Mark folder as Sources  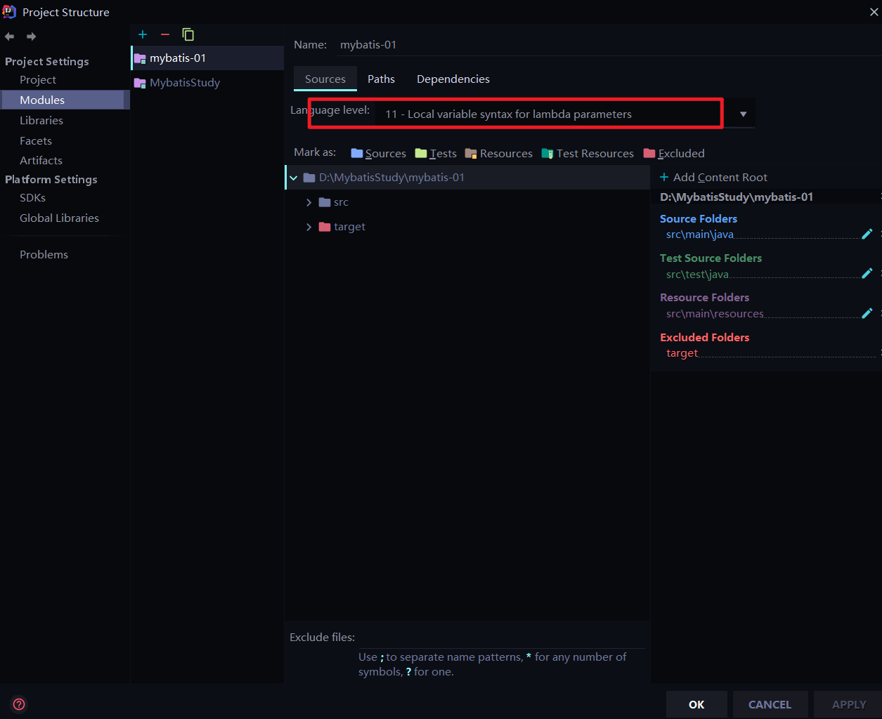(378, 153)
